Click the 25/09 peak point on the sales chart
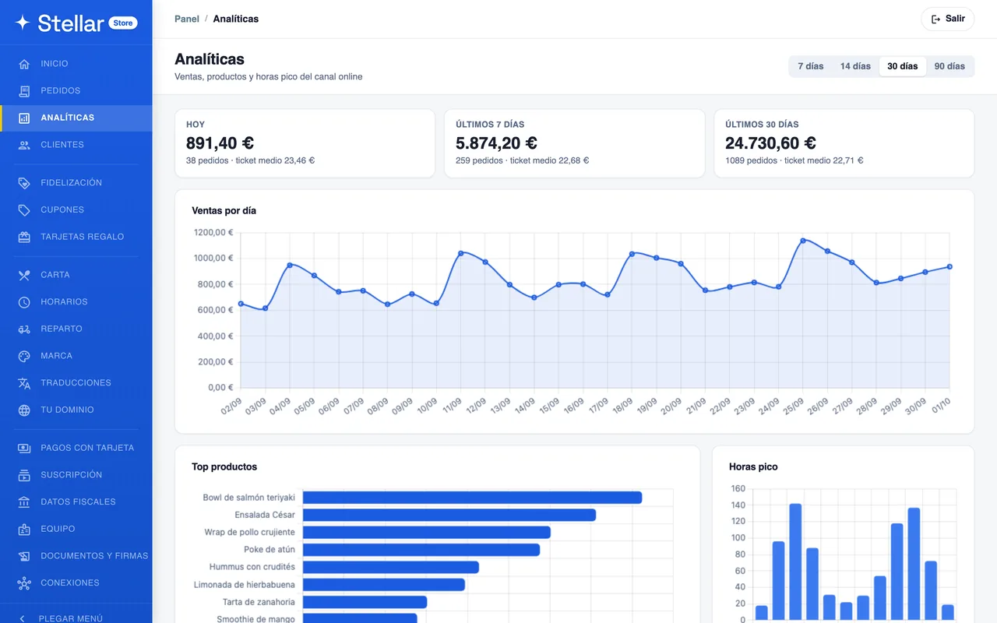 tap(802, 241)
